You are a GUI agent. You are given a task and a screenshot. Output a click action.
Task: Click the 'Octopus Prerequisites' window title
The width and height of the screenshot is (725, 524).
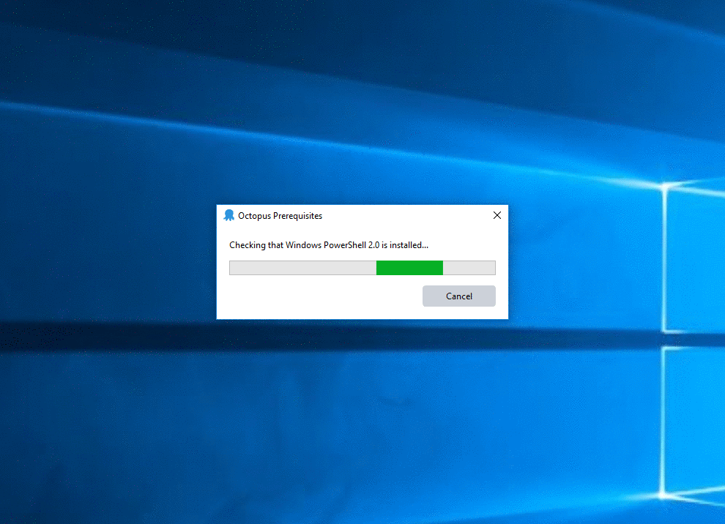280,216
